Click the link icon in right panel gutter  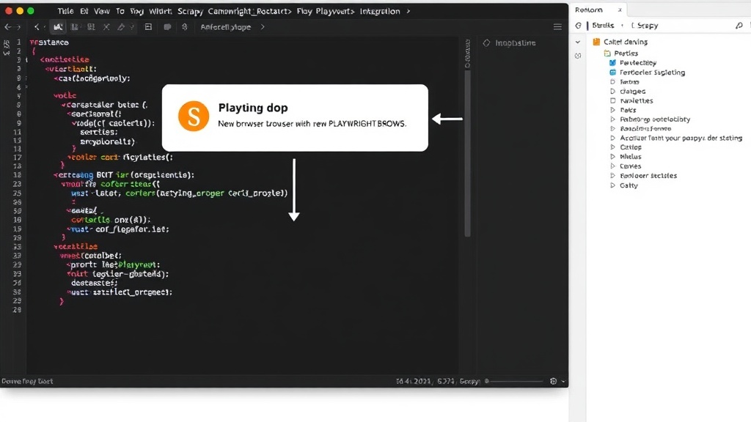(578, 56)
